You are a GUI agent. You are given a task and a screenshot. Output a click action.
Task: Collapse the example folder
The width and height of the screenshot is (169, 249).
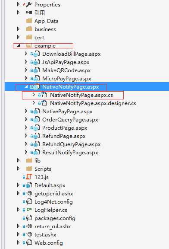[x=19, y=45]
